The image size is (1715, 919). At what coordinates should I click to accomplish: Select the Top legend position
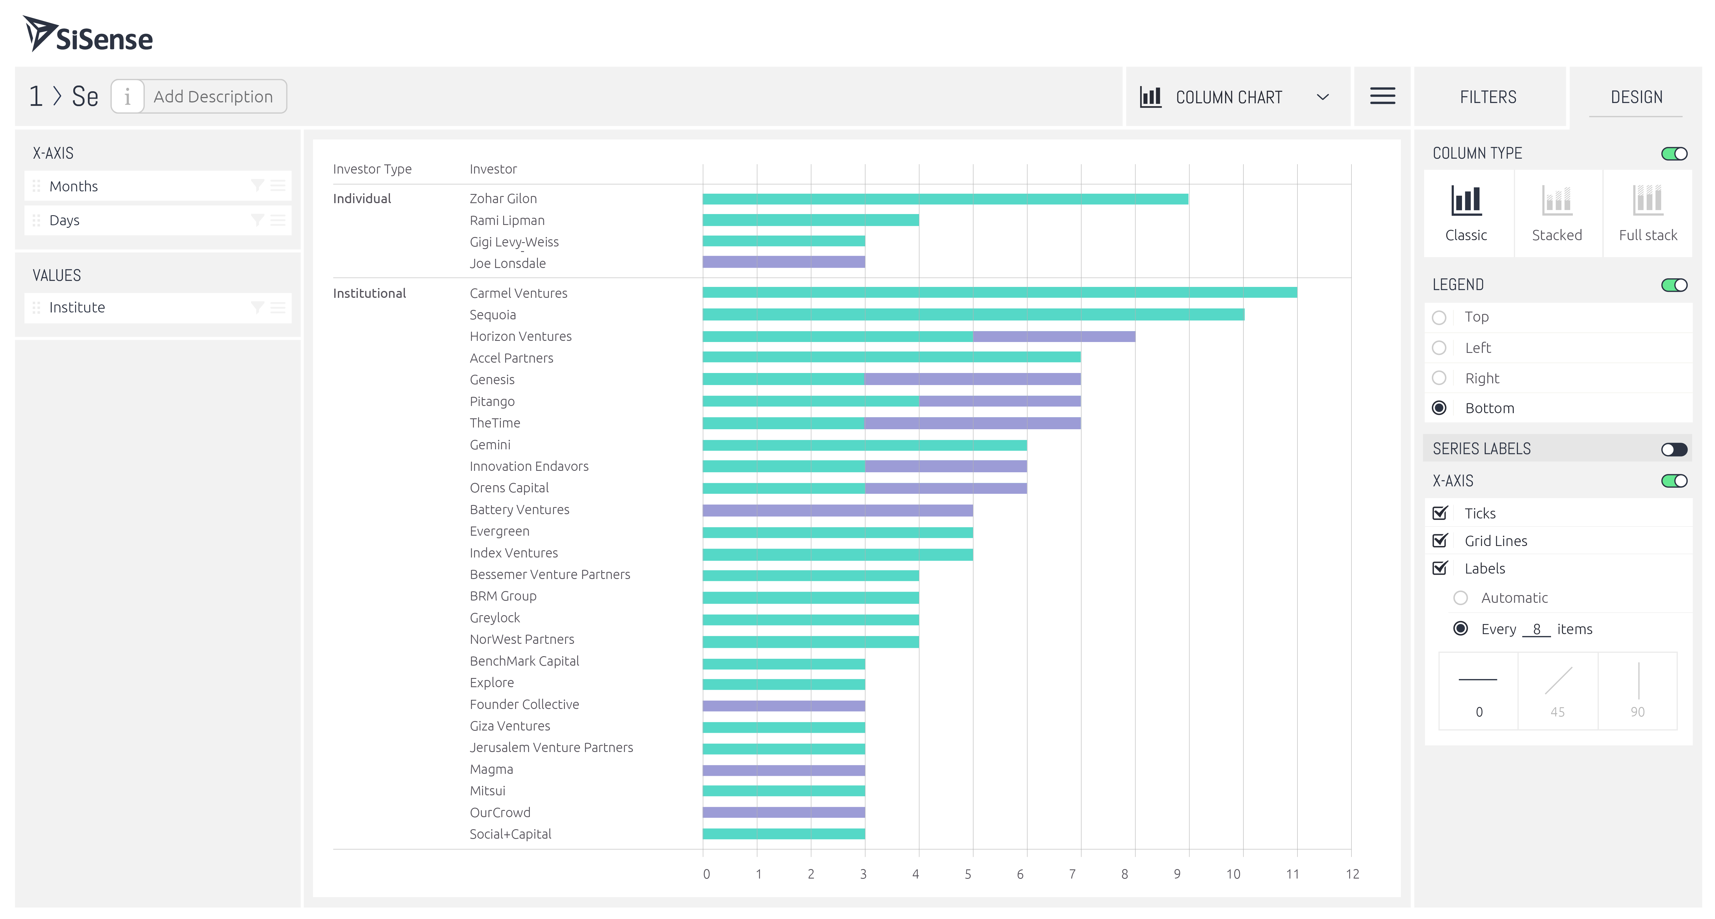[x=1439, y=317]
